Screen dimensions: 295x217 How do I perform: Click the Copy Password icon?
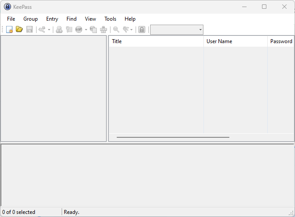tap(69, 29)
